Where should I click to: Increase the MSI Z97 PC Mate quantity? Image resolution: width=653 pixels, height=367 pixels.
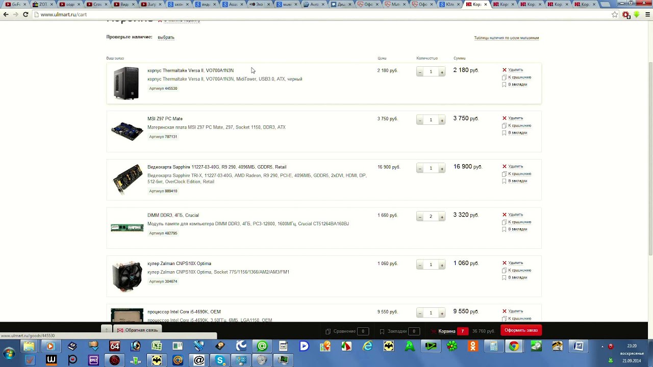pyautogui.click(x=442, y=120)
